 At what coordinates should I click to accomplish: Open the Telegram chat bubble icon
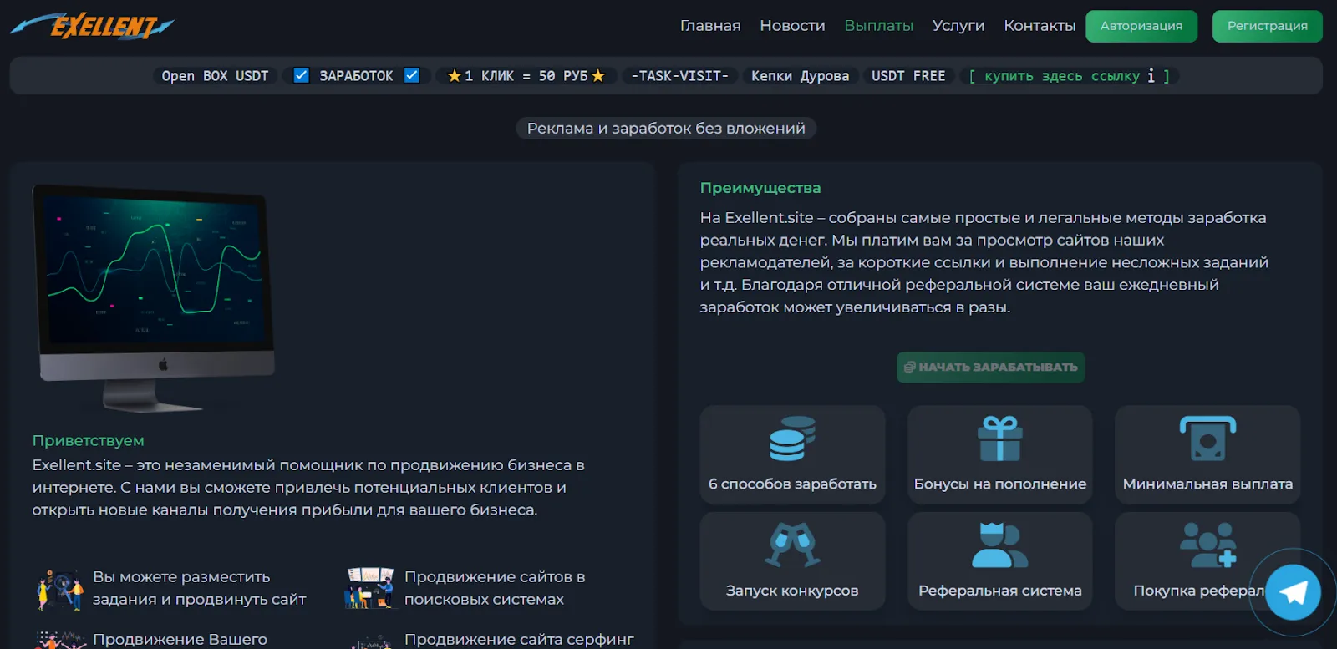coord(1293,592)
